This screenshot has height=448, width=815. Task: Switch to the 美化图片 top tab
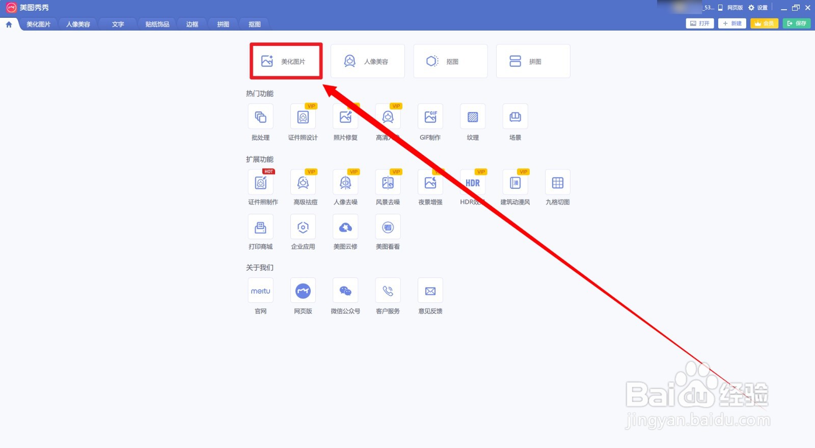[x=39, y=24]
